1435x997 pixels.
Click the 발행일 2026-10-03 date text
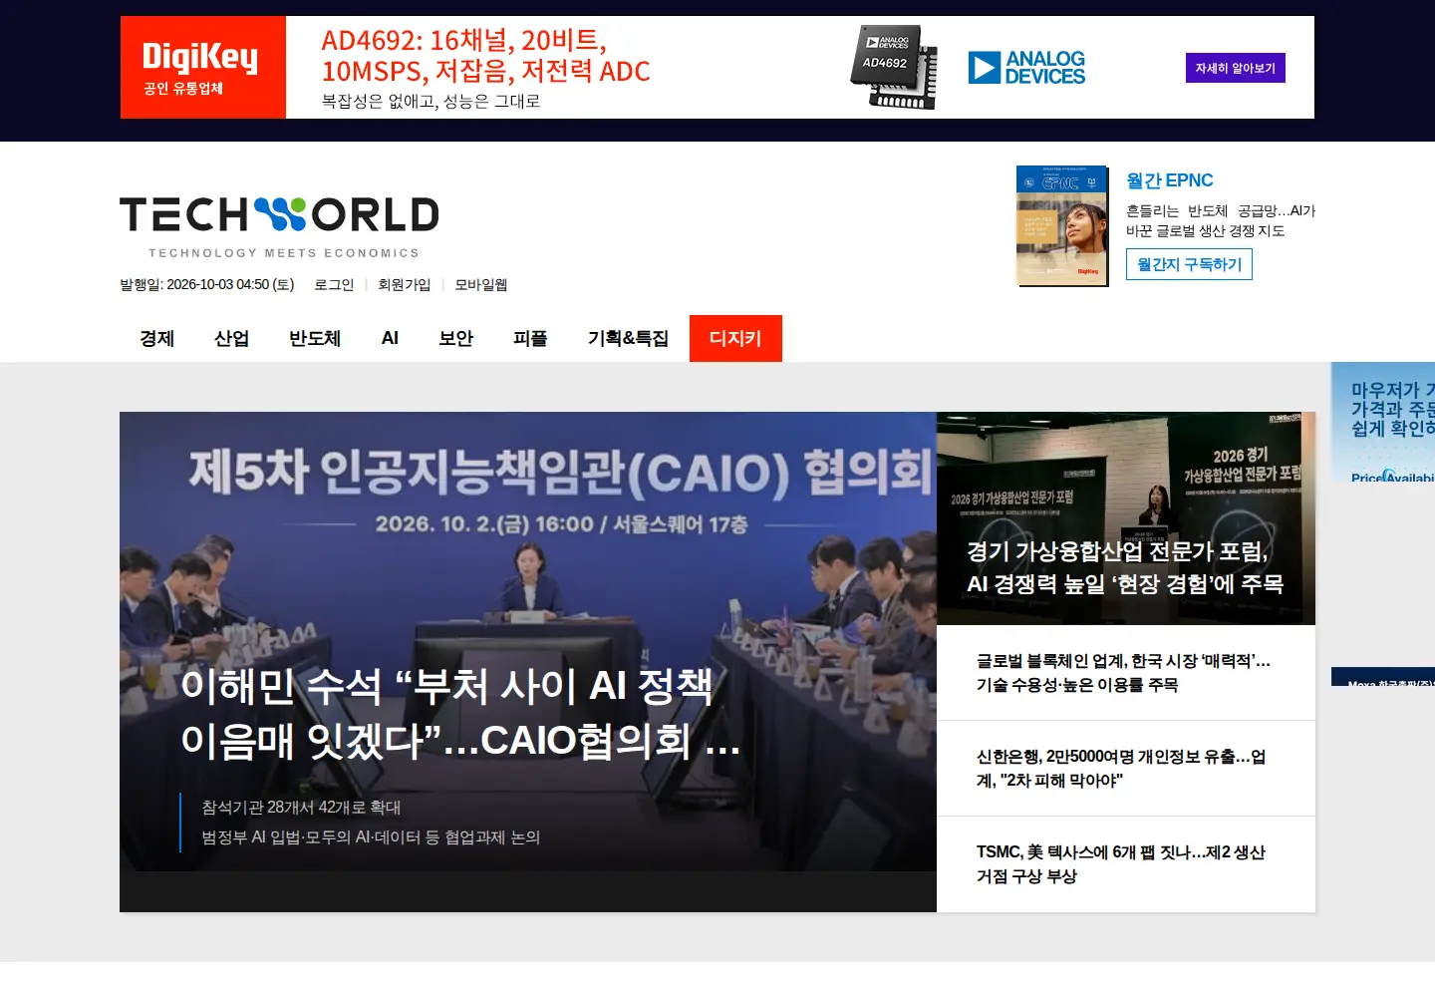(207, 284)
